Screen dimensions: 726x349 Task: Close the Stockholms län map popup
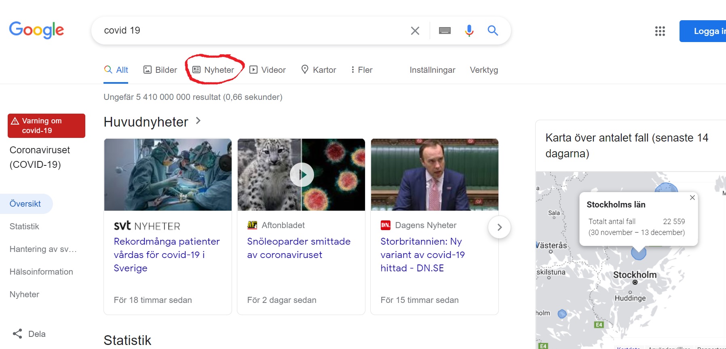(692, 197)
